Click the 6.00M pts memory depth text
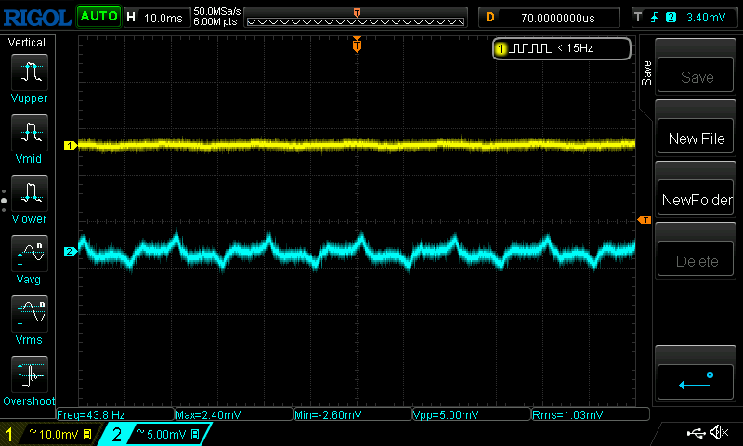The width and height of the screenshot is (743, 446). pyautogui.click(x=215, y=21)
